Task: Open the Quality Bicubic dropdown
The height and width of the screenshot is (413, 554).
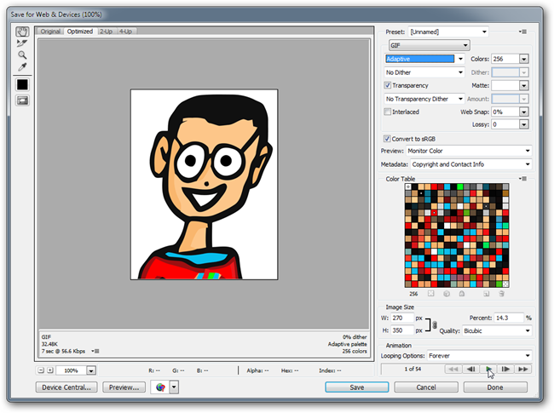Action: point(496,330)
